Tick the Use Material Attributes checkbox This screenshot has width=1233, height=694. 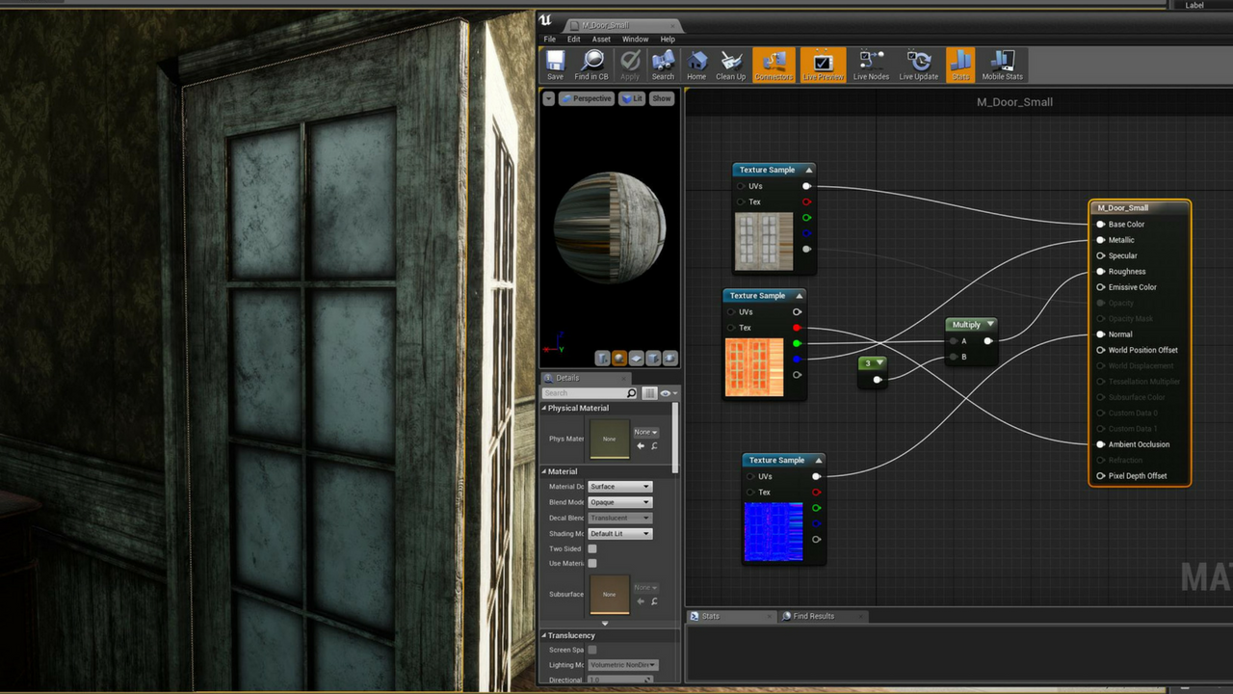pyautogui.click(x=592, y=563)
